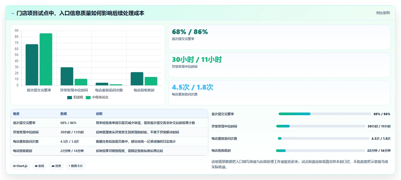Viewport: 401px width, 180px height.
Task: Click the 每店重复追问次数 chart axis label
Action: point(109,90)
